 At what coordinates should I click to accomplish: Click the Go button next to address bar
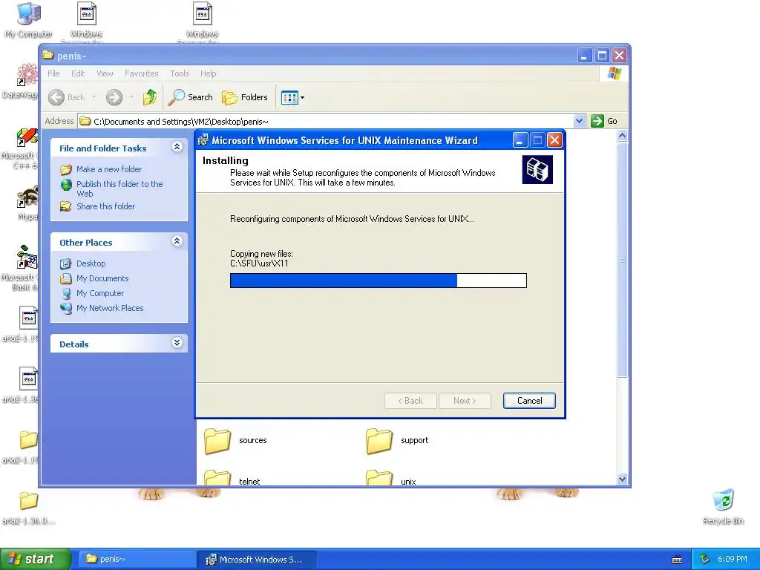coord(604,121)
